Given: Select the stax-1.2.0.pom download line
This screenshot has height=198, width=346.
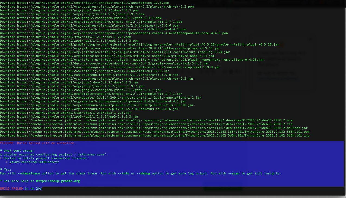Looking at the screenshot, I should (x=65, y=37).
